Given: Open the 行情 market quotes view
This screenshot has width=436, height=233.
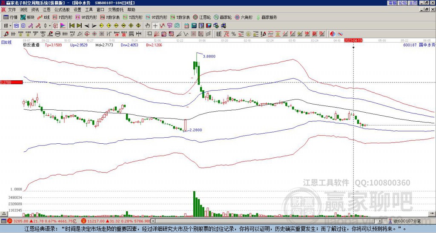Looking at the screenshot, I should (x=11, y=17).
